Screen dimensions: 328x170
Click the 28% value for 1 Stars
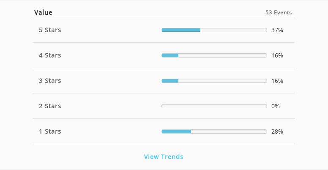pyautogui.click(x=277, y=132)
